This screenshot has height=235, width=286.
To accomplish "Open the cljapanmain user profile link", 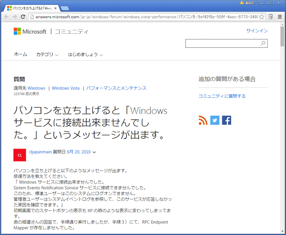I will pos(40,152).
